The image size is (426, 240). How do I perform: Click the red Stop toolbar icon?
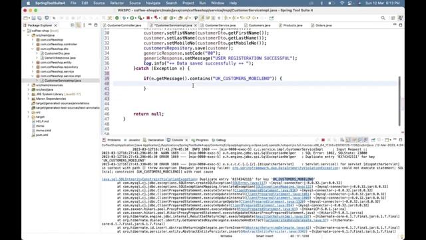tap(148, 18)
